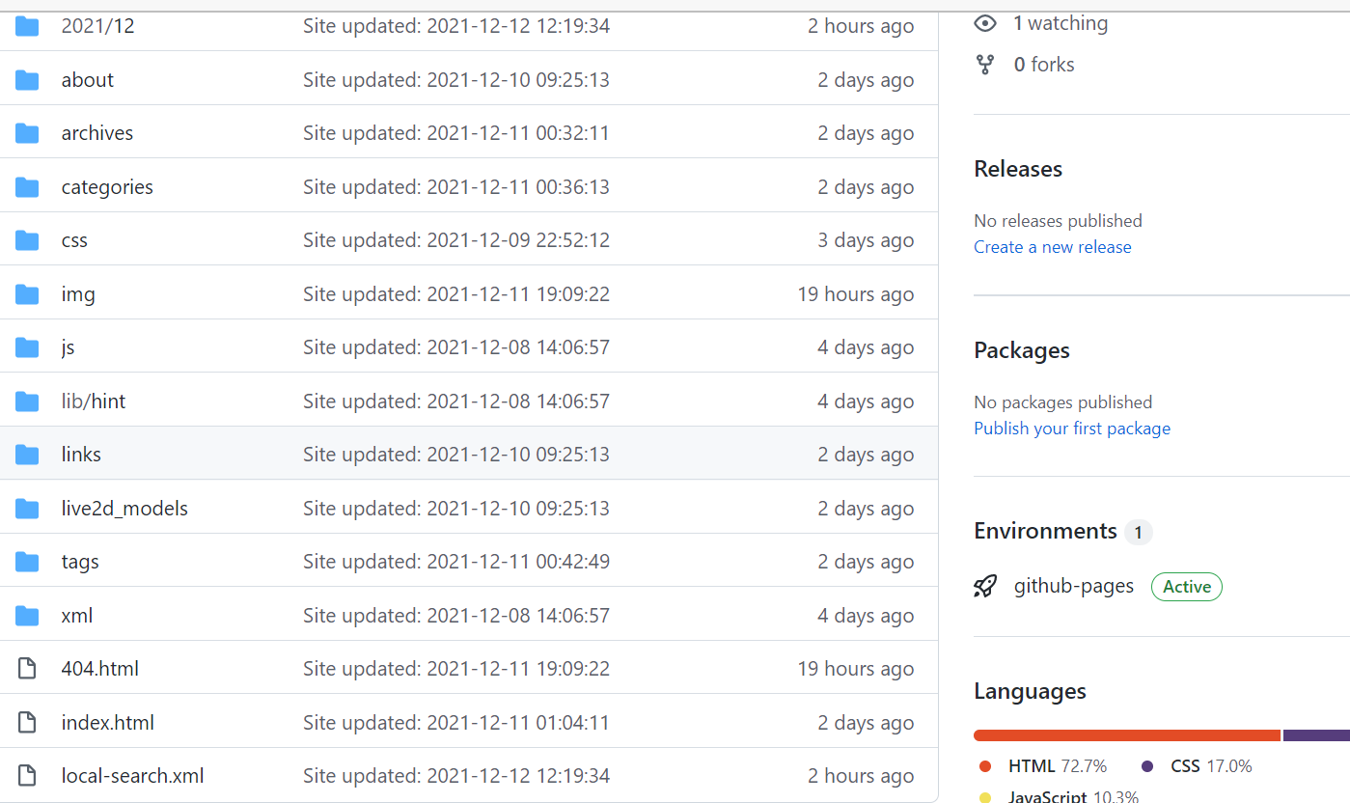
Task: Click the folder icon beside js
Action: (27, 347)
